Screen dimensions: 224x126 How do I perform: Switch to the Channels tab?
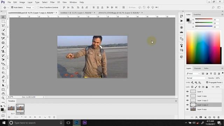point(197,69)
